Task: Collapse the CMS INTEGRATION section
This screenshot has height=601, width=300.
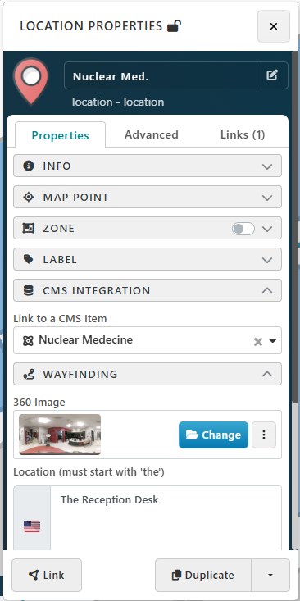Action: tap(148, 290)
